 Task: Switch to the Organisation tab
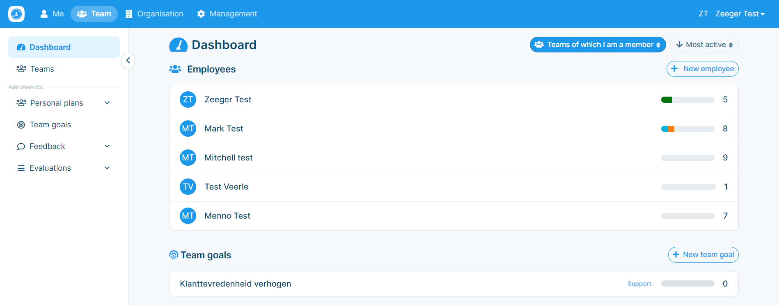(x=154, y=14)
